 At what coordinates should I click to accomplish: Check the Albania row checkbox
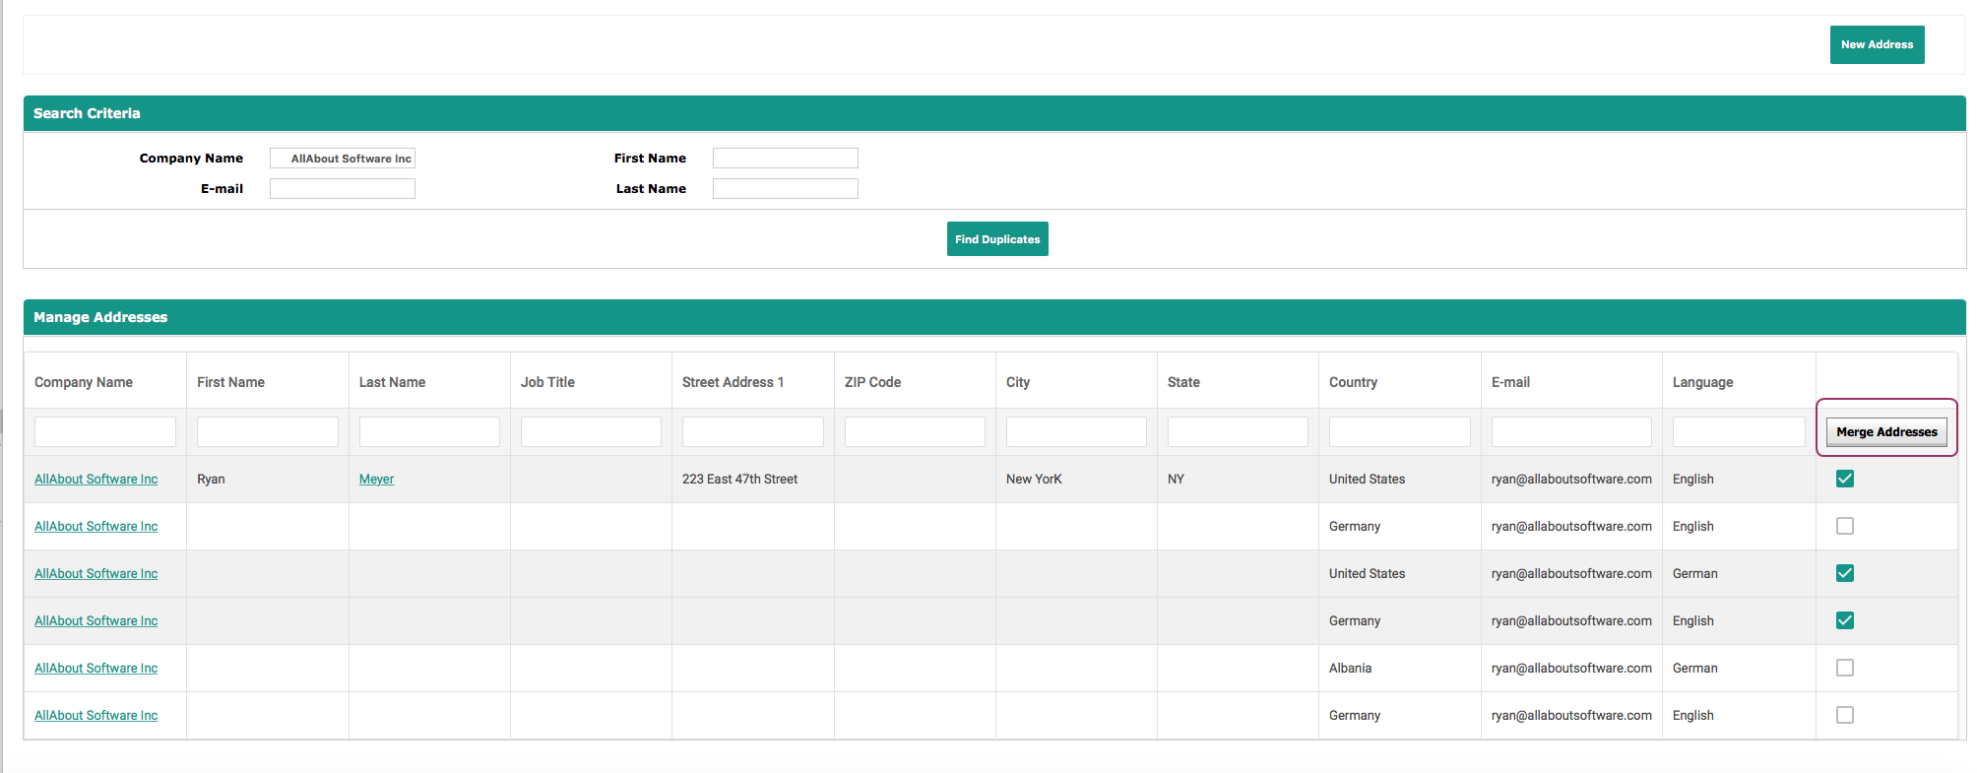point(1844,669)
